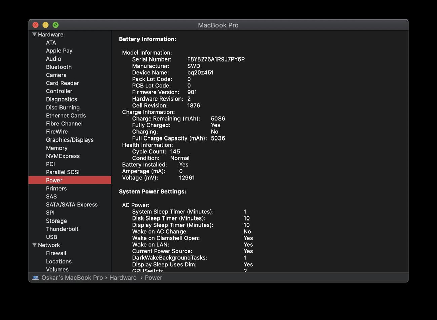Select Controller in sidebar
The width and height of the screenshot is (437, 320).
click(59, 91)
